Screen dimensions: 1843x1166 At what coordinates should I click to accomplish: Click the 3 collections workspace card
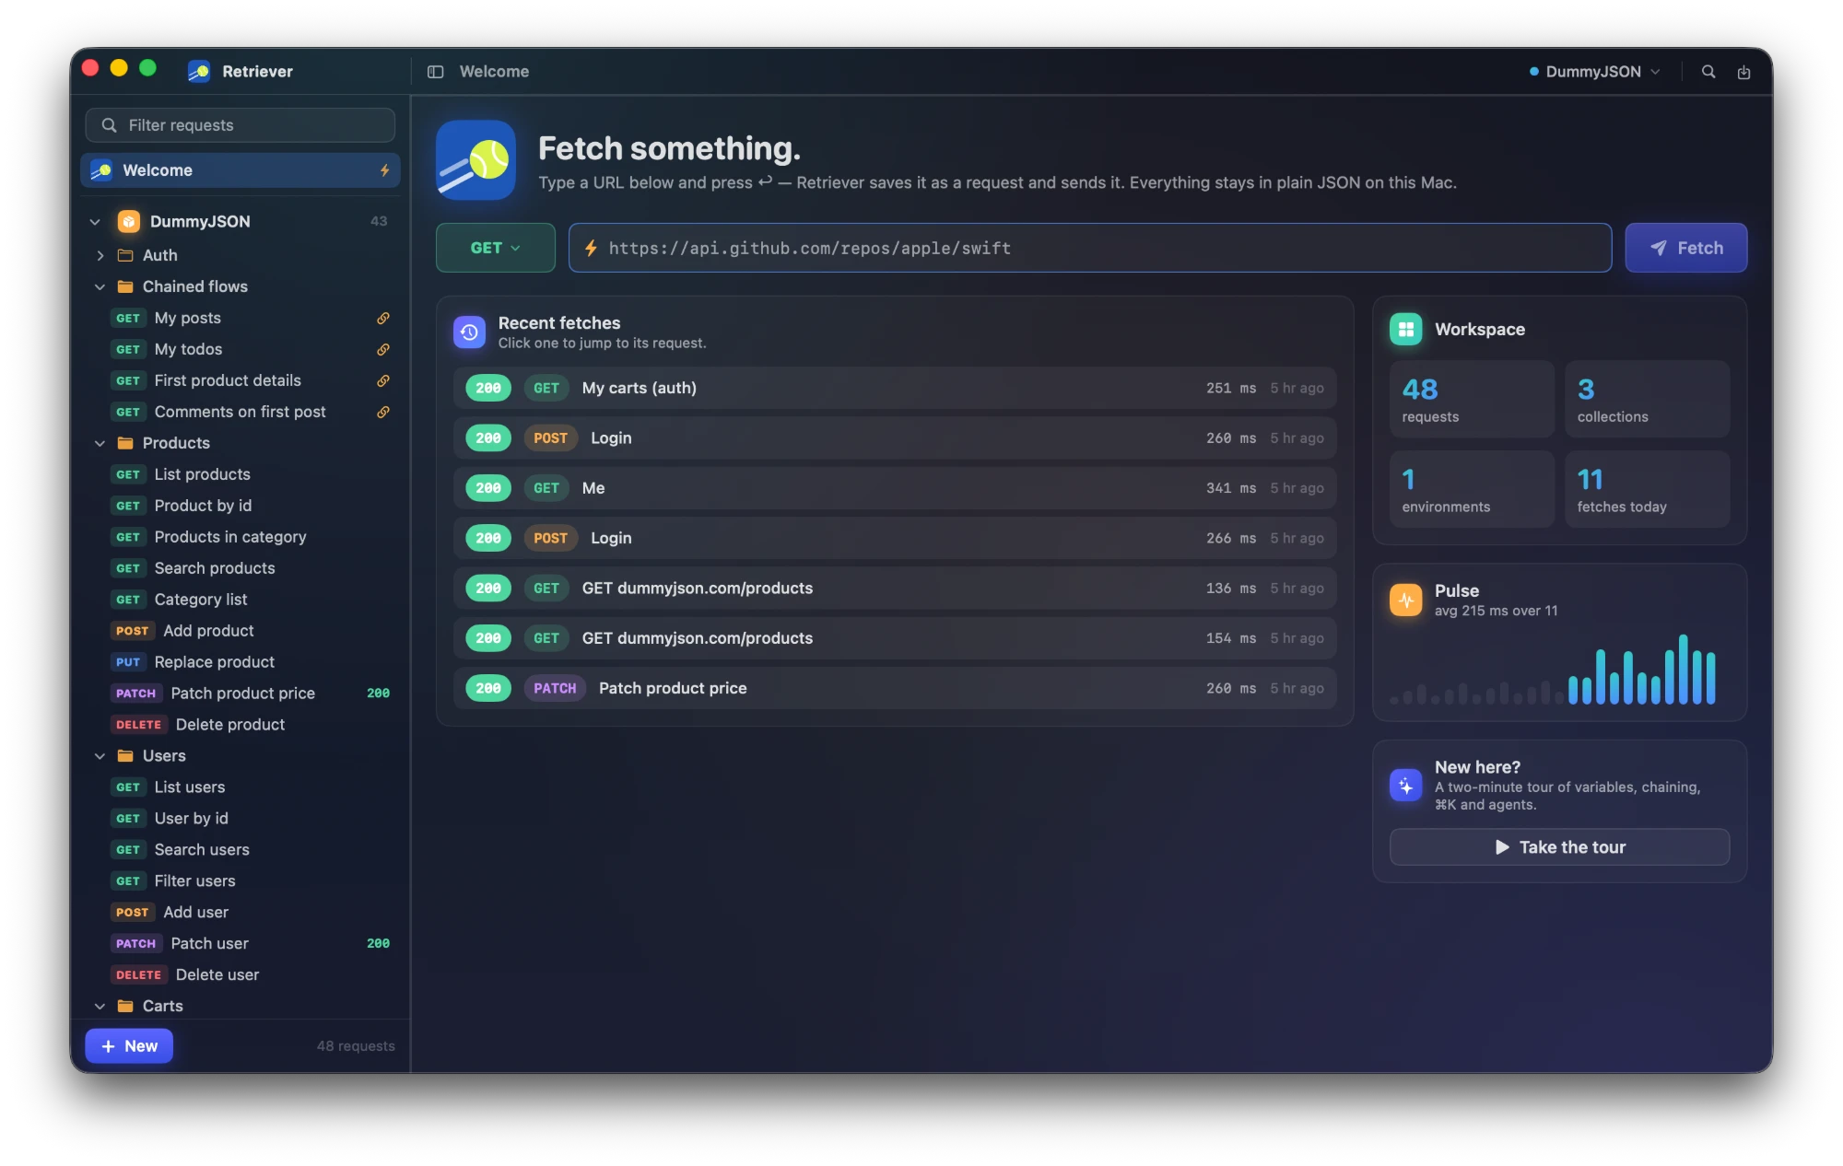click(x=1647, y=399)
